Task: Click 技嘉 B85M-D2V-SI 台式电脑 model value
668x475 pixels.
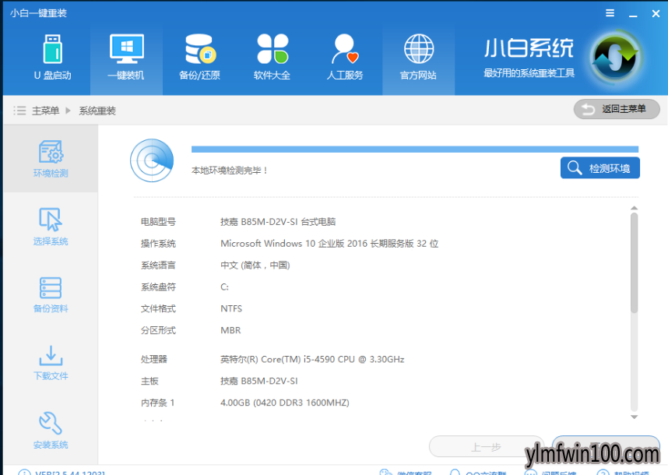Action: pos(278,222)
